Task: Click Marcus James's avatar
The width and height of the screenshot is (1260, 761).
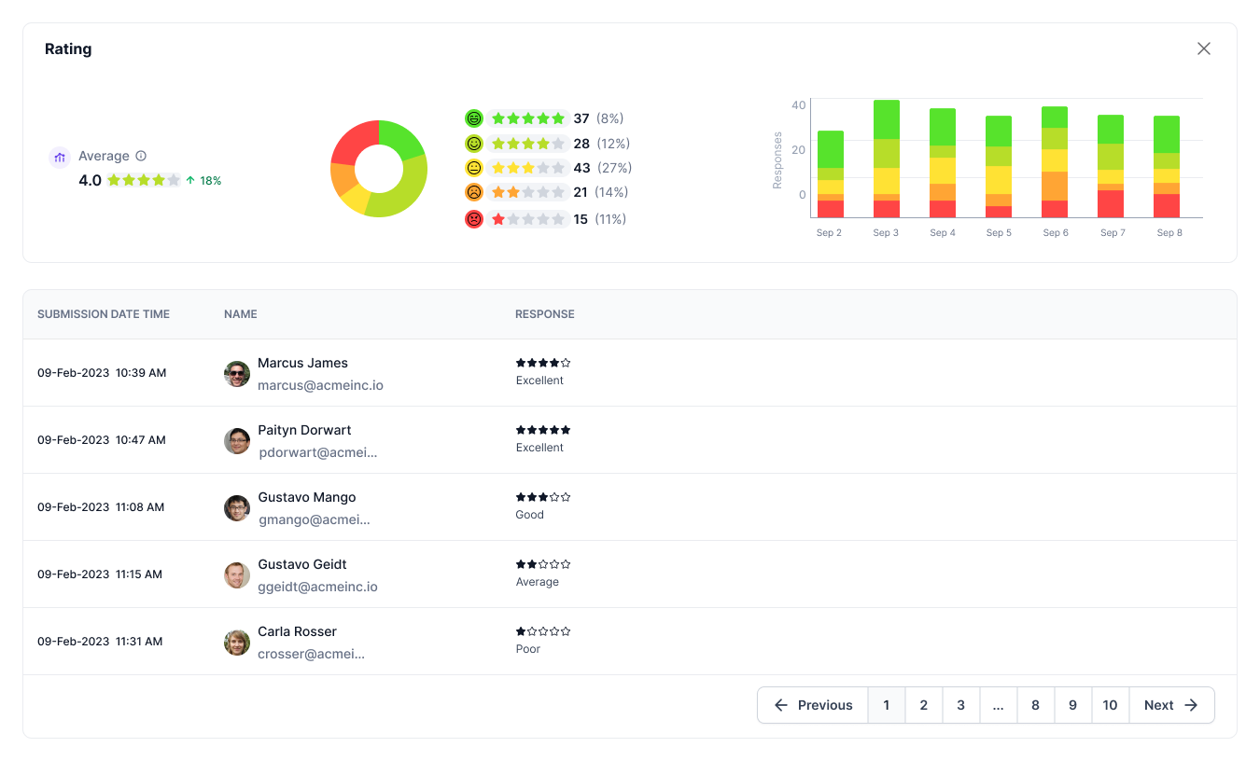Action: (x=237, y=374)
